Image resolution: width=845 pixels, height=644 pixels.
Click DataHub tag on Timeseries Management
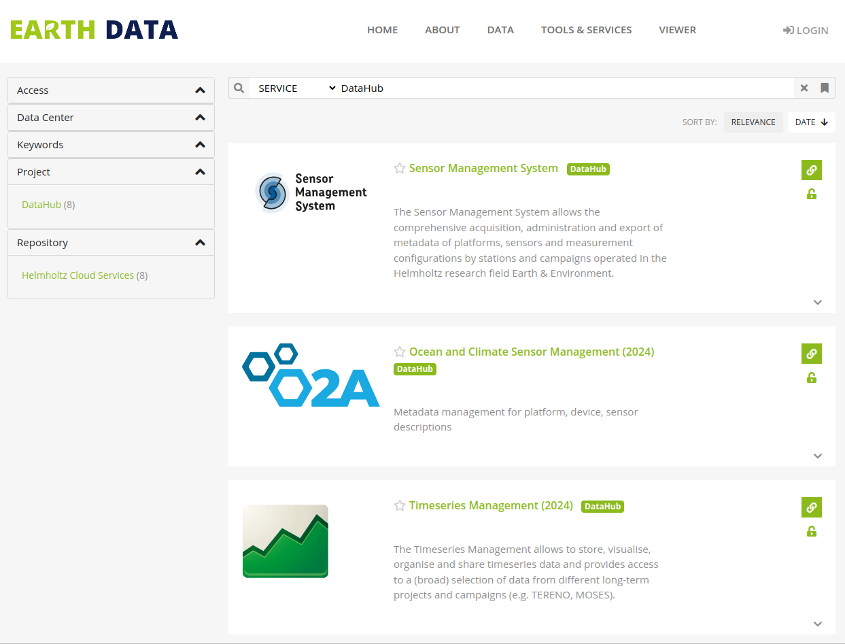pyautogui.click(x=602, y=507)
